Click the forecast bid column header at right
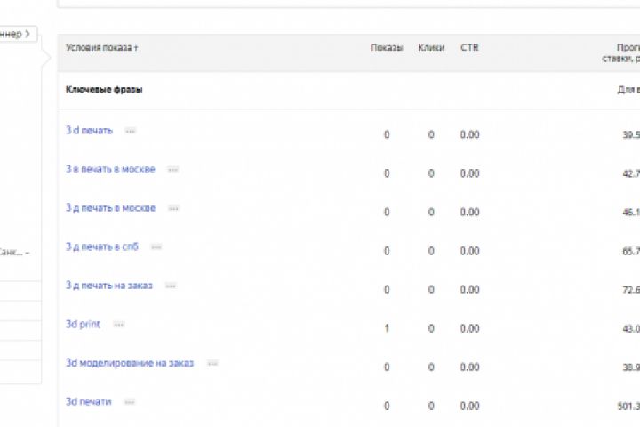 pyautogui.click(x=620, y=52)
